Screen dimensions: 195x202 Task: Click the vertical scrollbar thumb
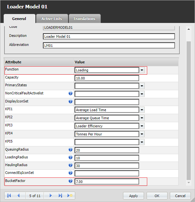189,111
